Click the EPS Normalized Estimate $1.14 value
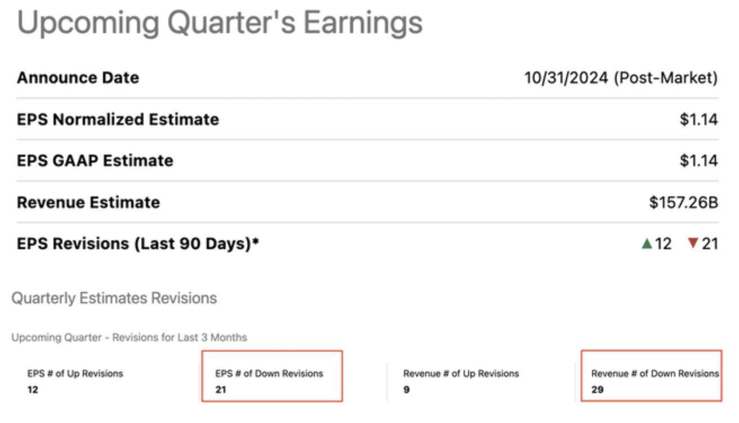This screenshot has height=423, width=739. click(698, 119)
